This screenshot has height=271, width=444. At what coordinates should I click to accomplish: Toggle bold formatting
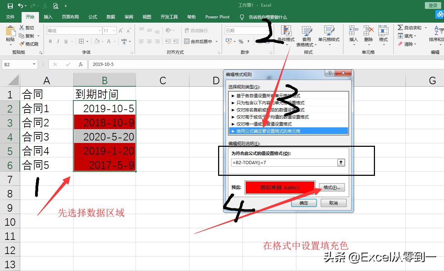[50, 41]
